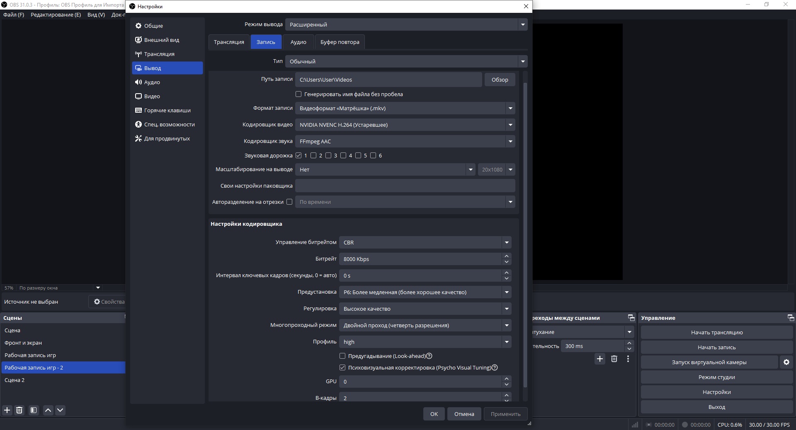This screenshot has height=430, width=796.
Task: Open virtual camera settings gear
Action: 786,362
